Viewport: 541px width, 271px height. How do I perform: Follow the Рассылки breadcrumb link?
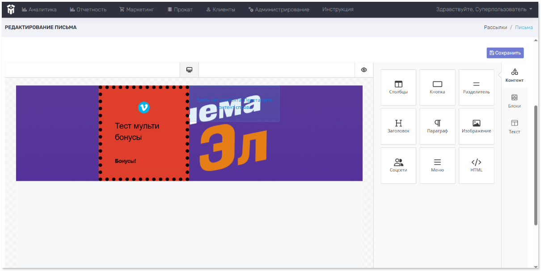pyautogui.click(x=495, y=27)
